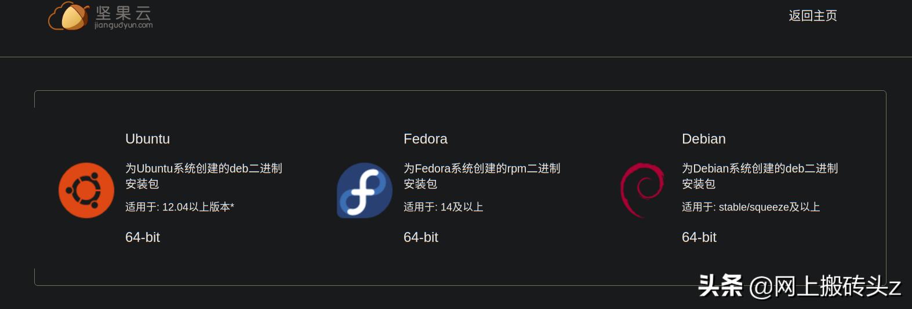
Task: Click the 头条 @网上搬砖头z watermark
Action: tap(799, 286)
